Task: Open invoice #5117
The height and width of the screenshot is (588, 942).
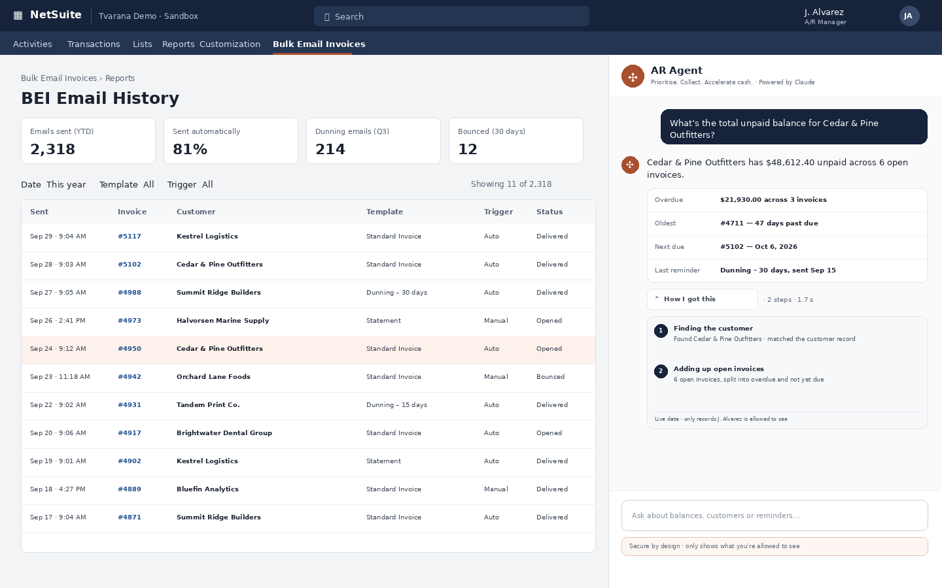Action: (130, 237)
